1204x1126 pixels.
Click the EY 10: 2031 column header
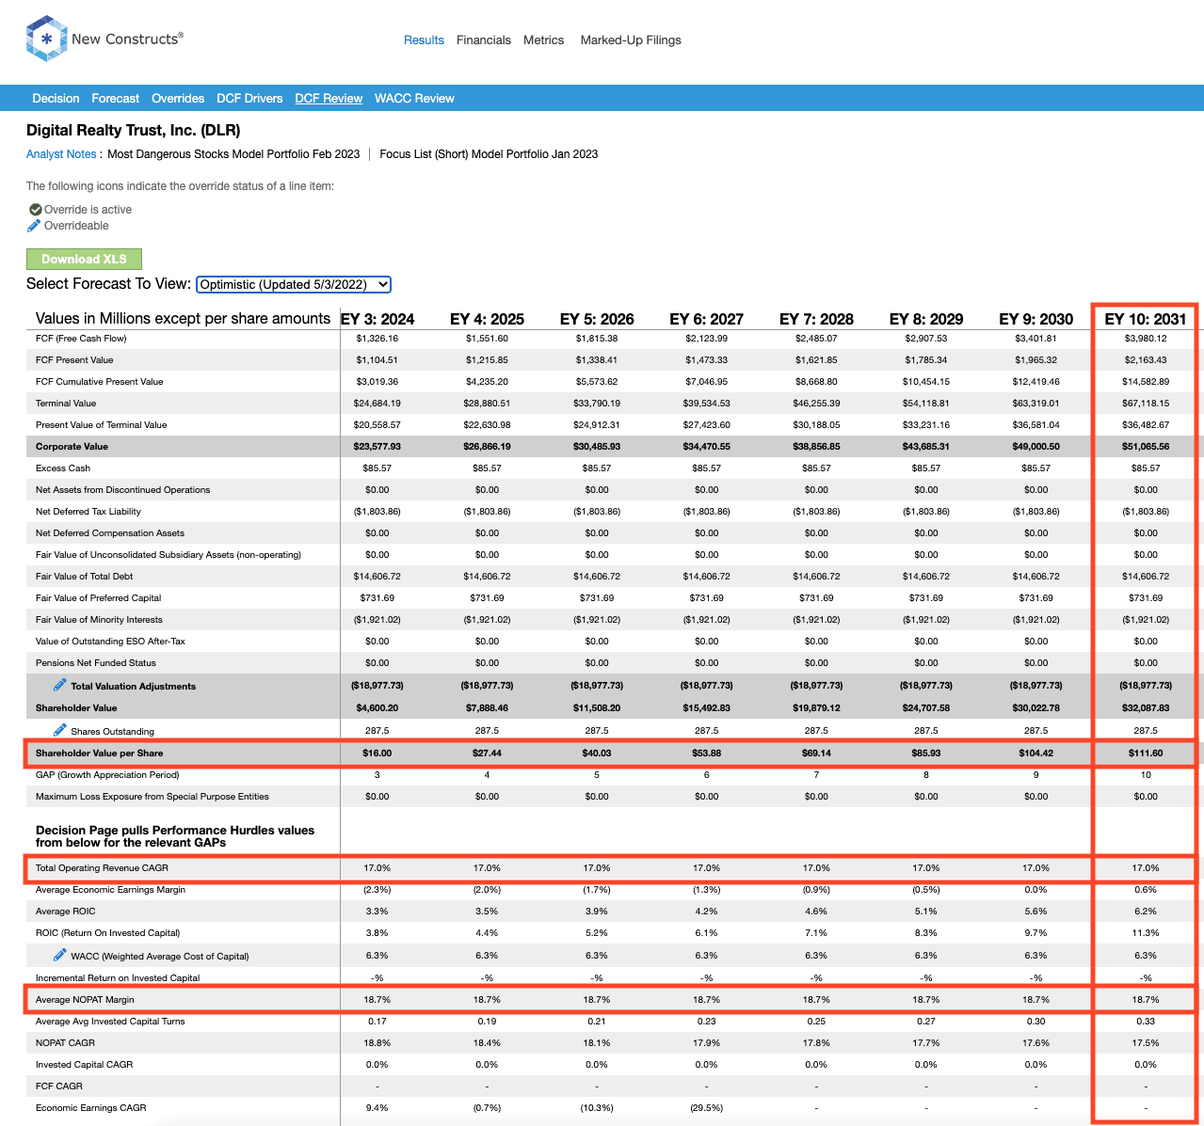point(1146,319)
